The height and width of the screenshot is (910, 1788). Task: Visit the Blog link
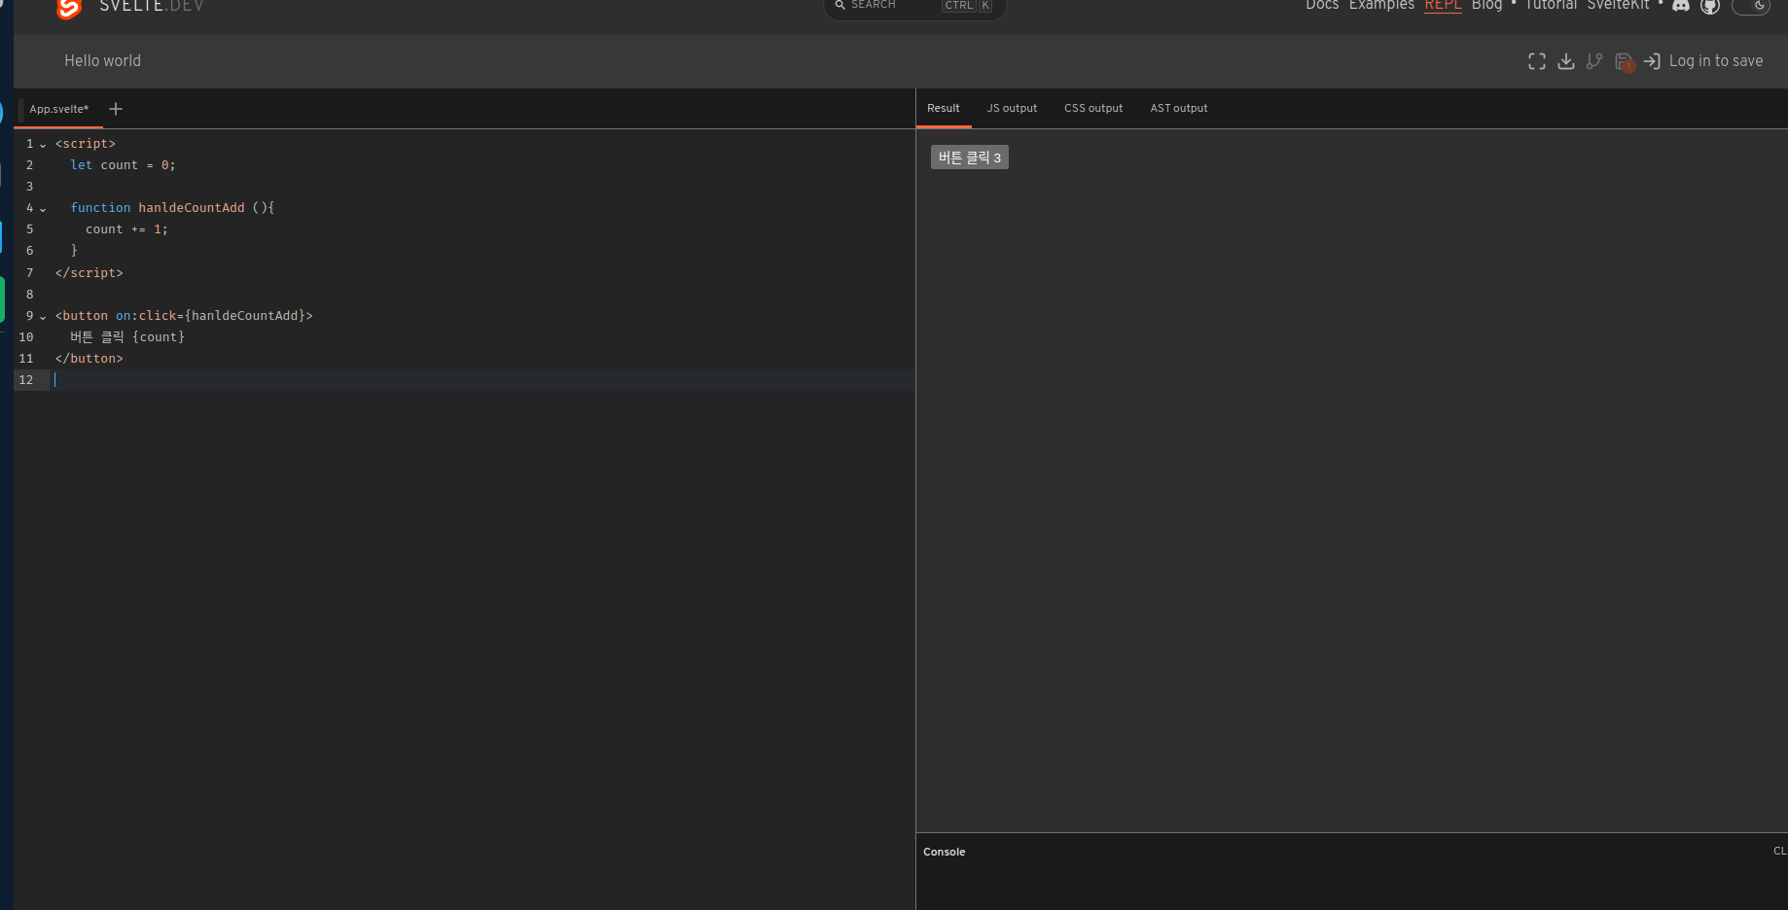tap(1486, 5)
